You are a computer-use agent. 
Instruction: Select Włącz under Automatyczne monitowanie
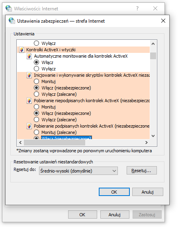point(36,62)
